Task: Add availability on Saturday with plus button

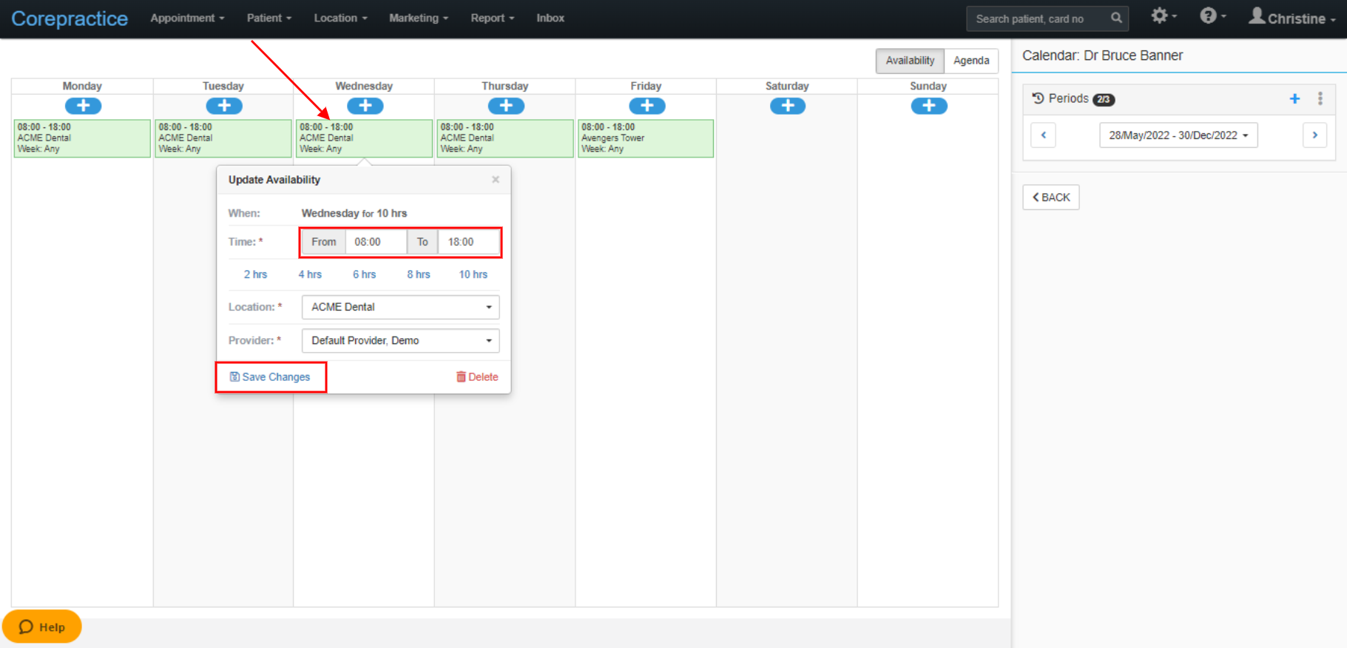Action: click(788, 106)
